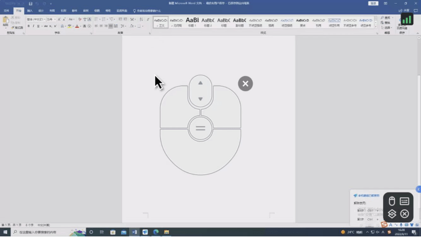Open the File tab
This screenshot has width=421, height=237.
6,11
